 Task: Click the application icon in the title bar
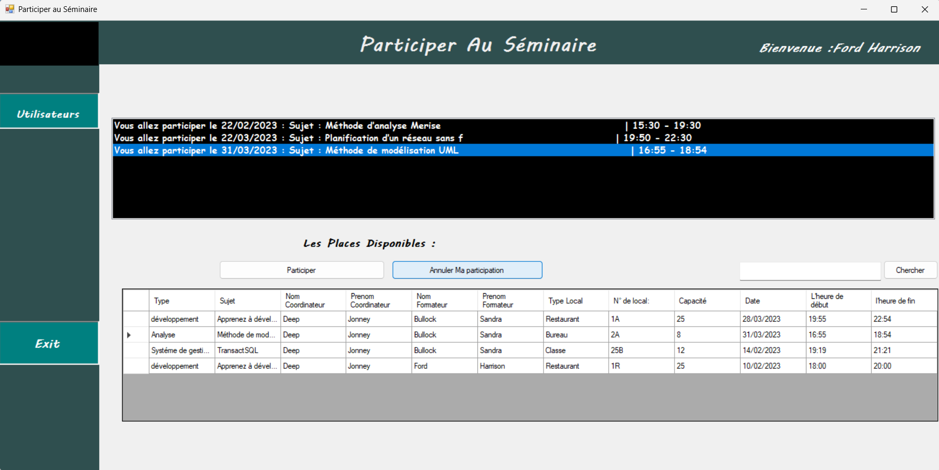9,9
